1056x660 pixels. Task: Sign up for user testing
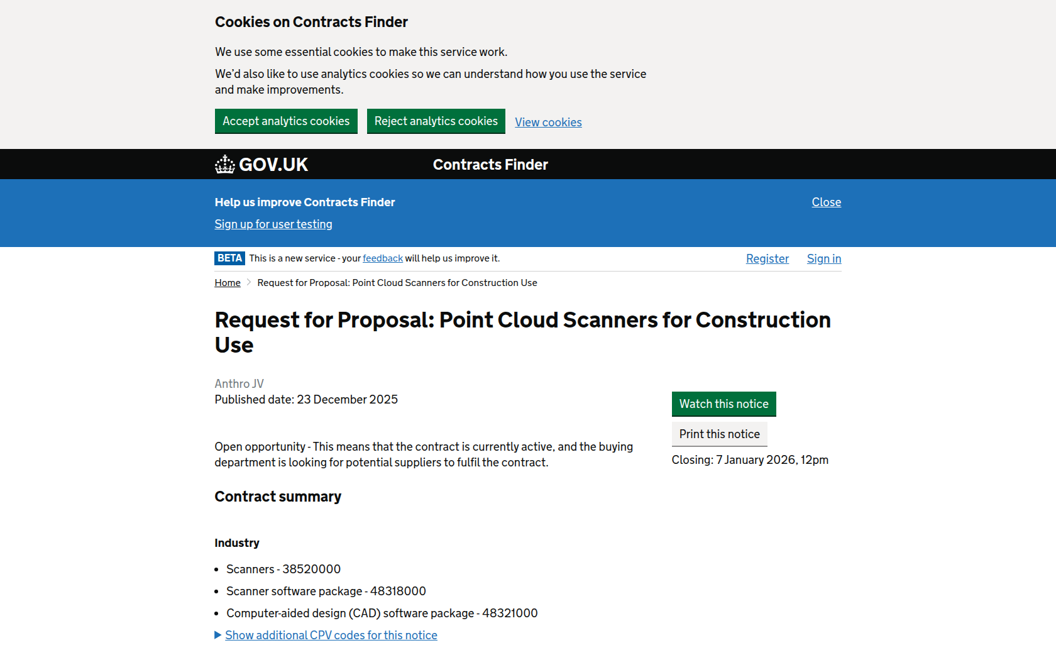tap(273, 224)
